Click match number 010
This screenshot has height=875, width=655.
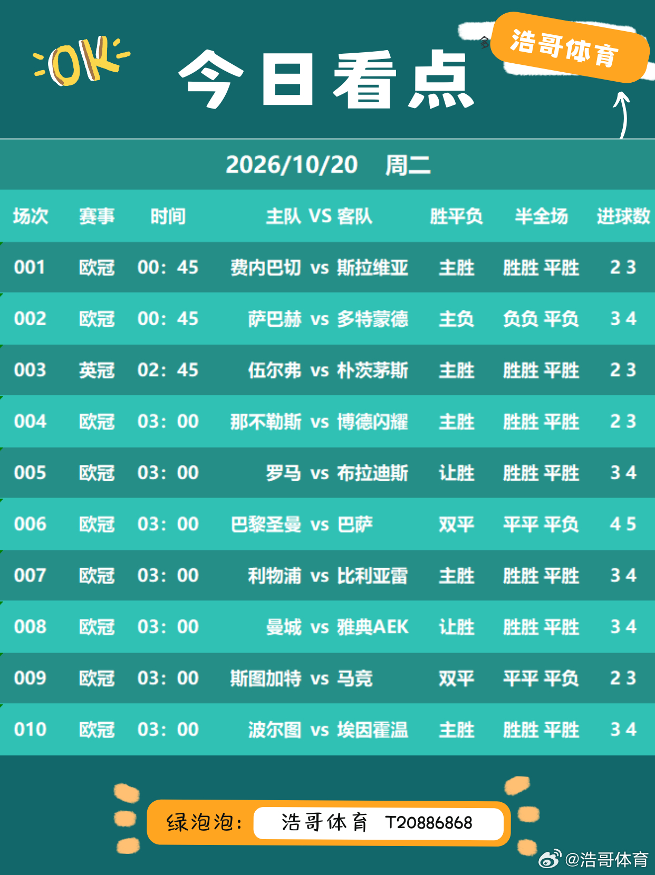[x=30, y=730]
